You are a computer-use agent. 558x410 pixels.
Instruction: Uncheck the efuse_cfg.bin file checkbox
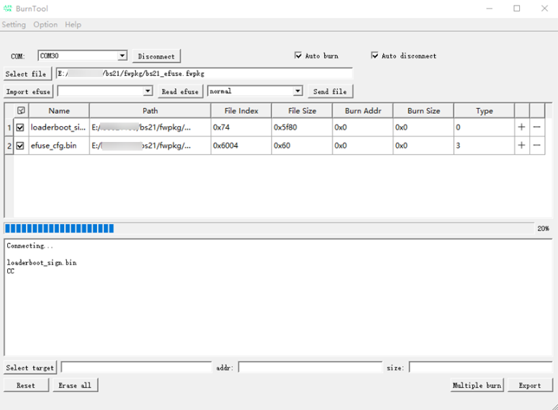pos(20,146)
